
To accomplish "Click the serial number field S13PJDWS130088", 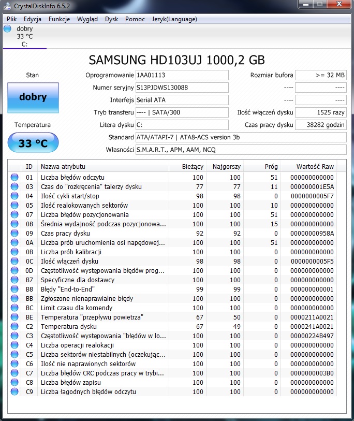I will point(182,88).
